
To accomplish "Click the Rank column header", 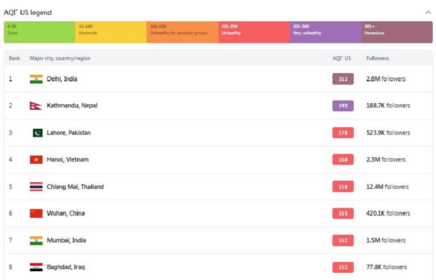I will (14, 58).
